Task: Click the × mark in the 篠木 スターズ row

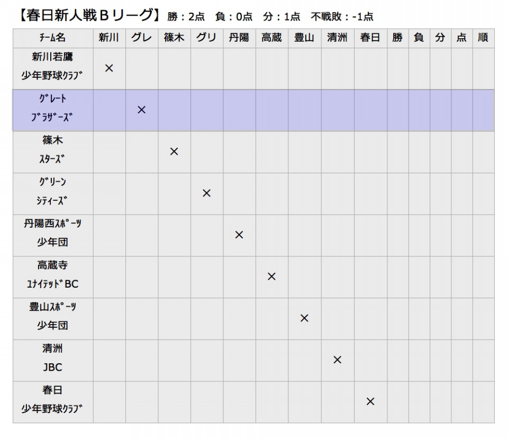Action: pyautogui.click(x=174, y=151)
